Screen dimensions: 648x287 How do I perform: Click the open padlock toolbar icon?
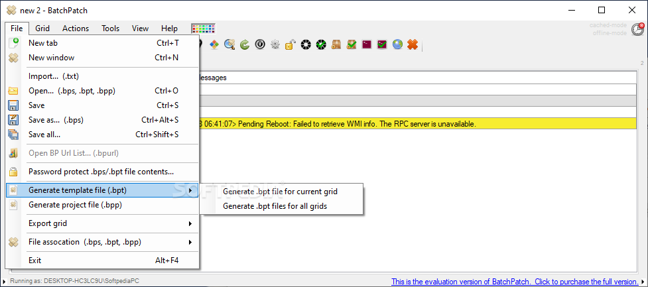291,44
